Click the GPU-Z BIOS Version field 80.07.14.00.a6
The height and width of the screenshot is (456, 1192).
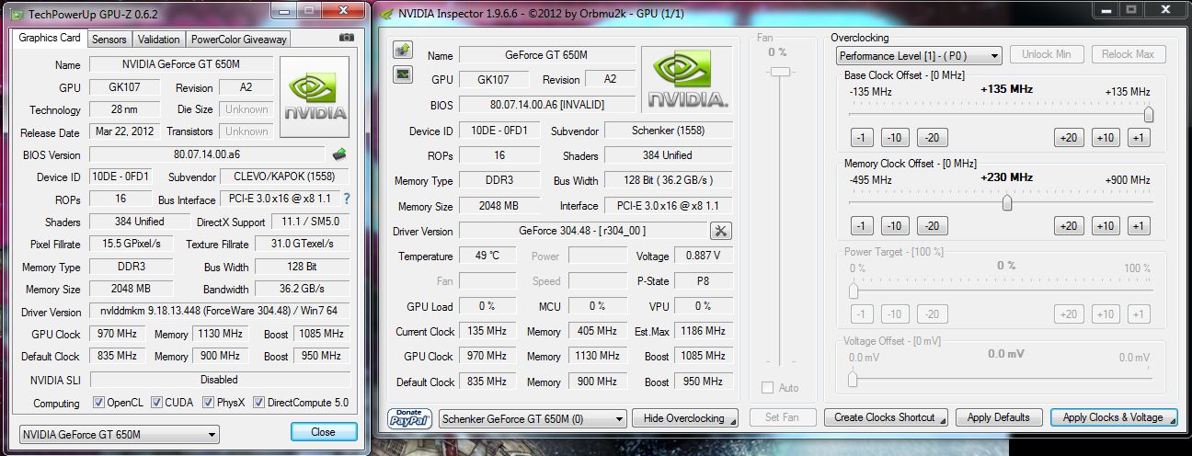(207, 154)
